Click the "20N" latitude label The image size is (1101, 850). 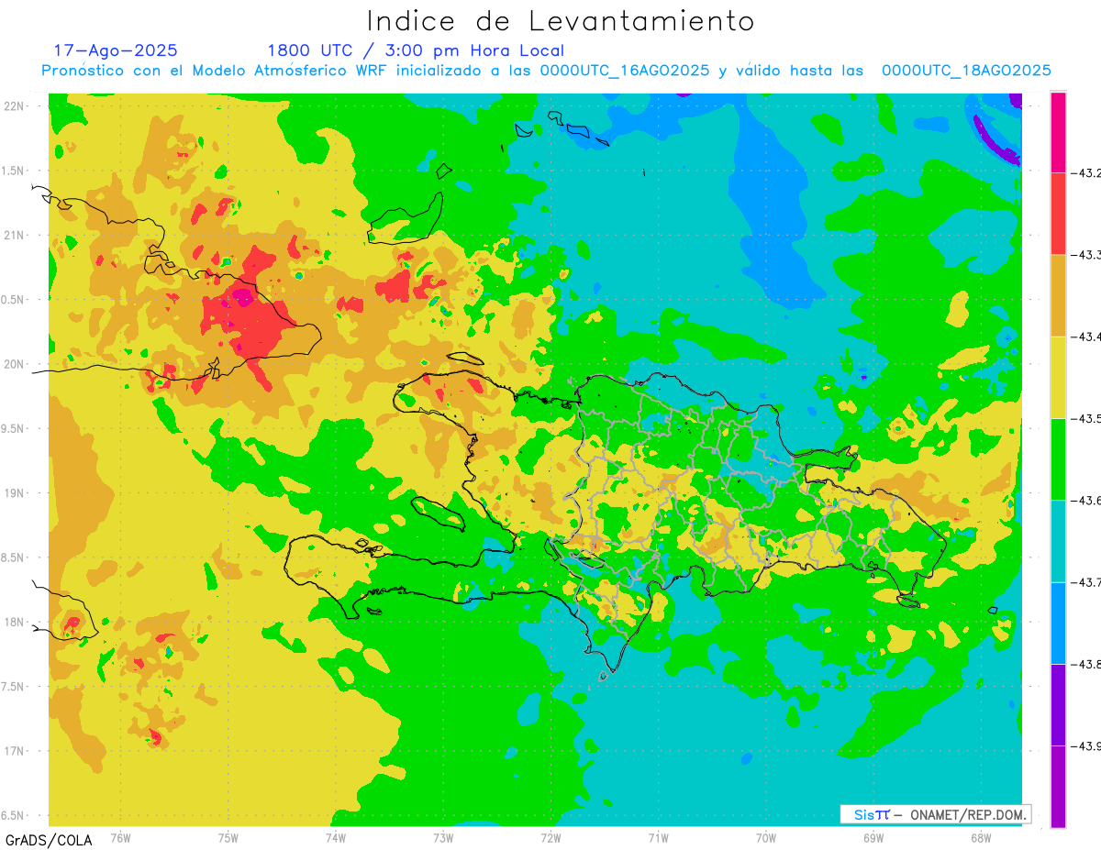(x=15, y=364)
